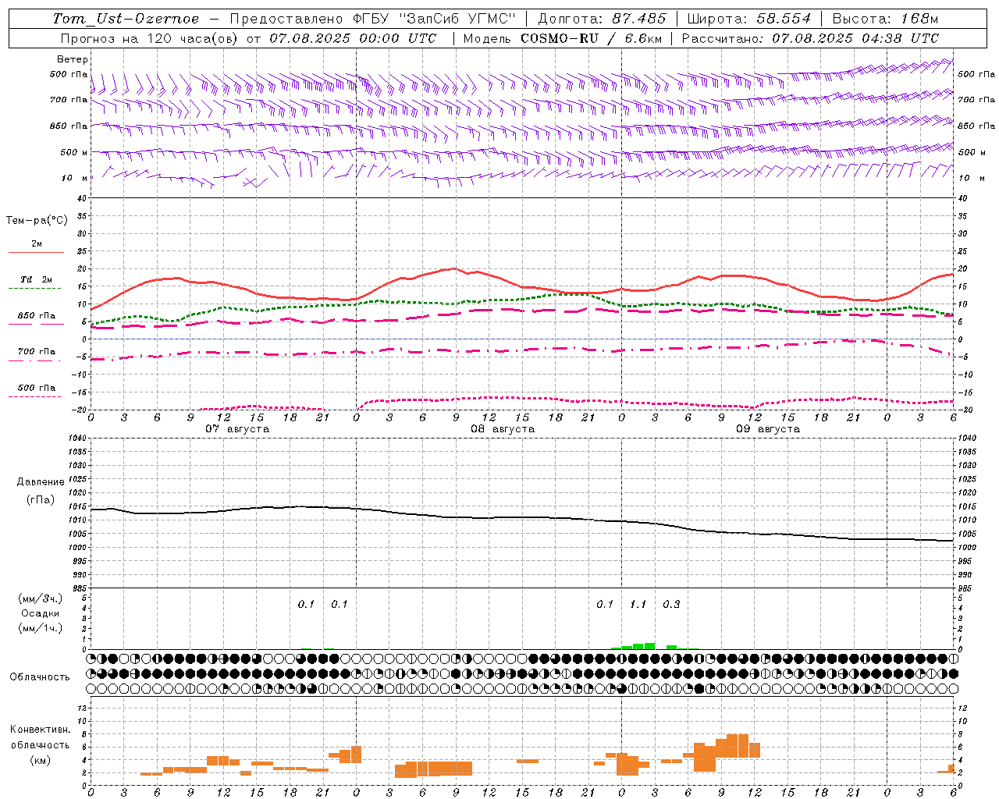Screen dimensions: 999x799
Task: Click the 0.3 precipitation value
Action: pos(671,605)
